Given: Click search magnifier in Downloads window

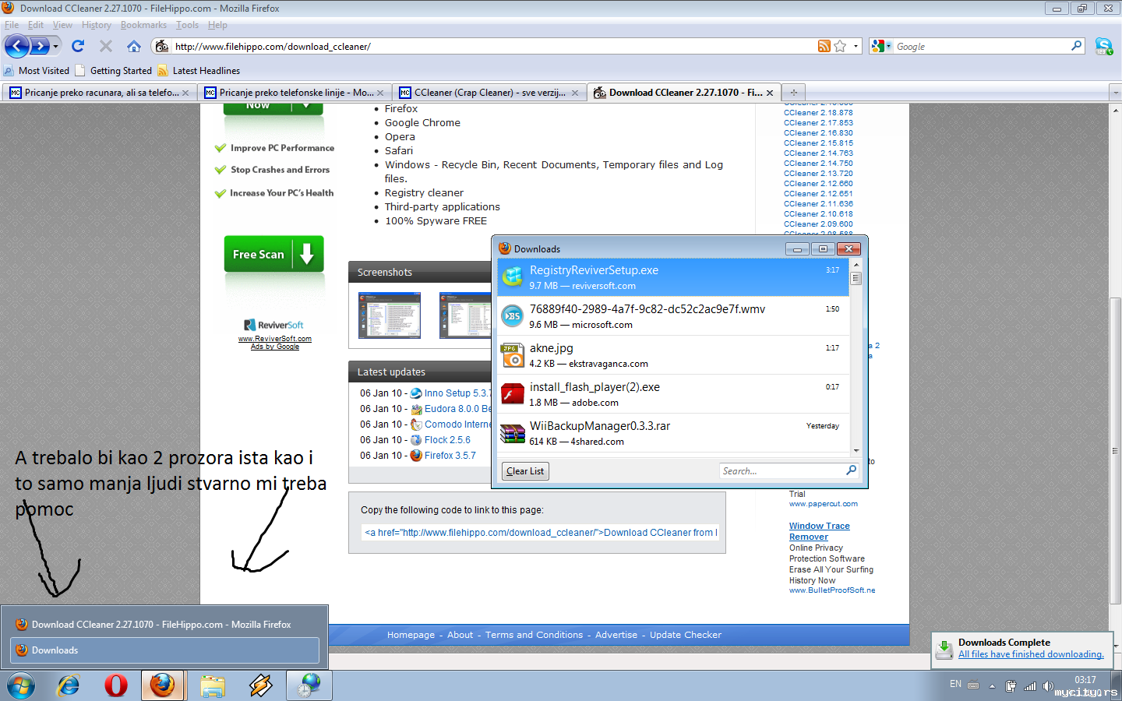Looking at the screenshot, I should click(x=851, y=470).
